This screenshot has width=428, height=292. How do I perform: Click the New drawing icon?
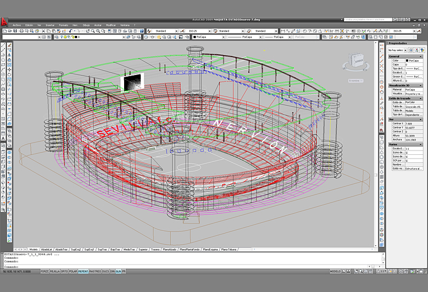tap(5, 31)
